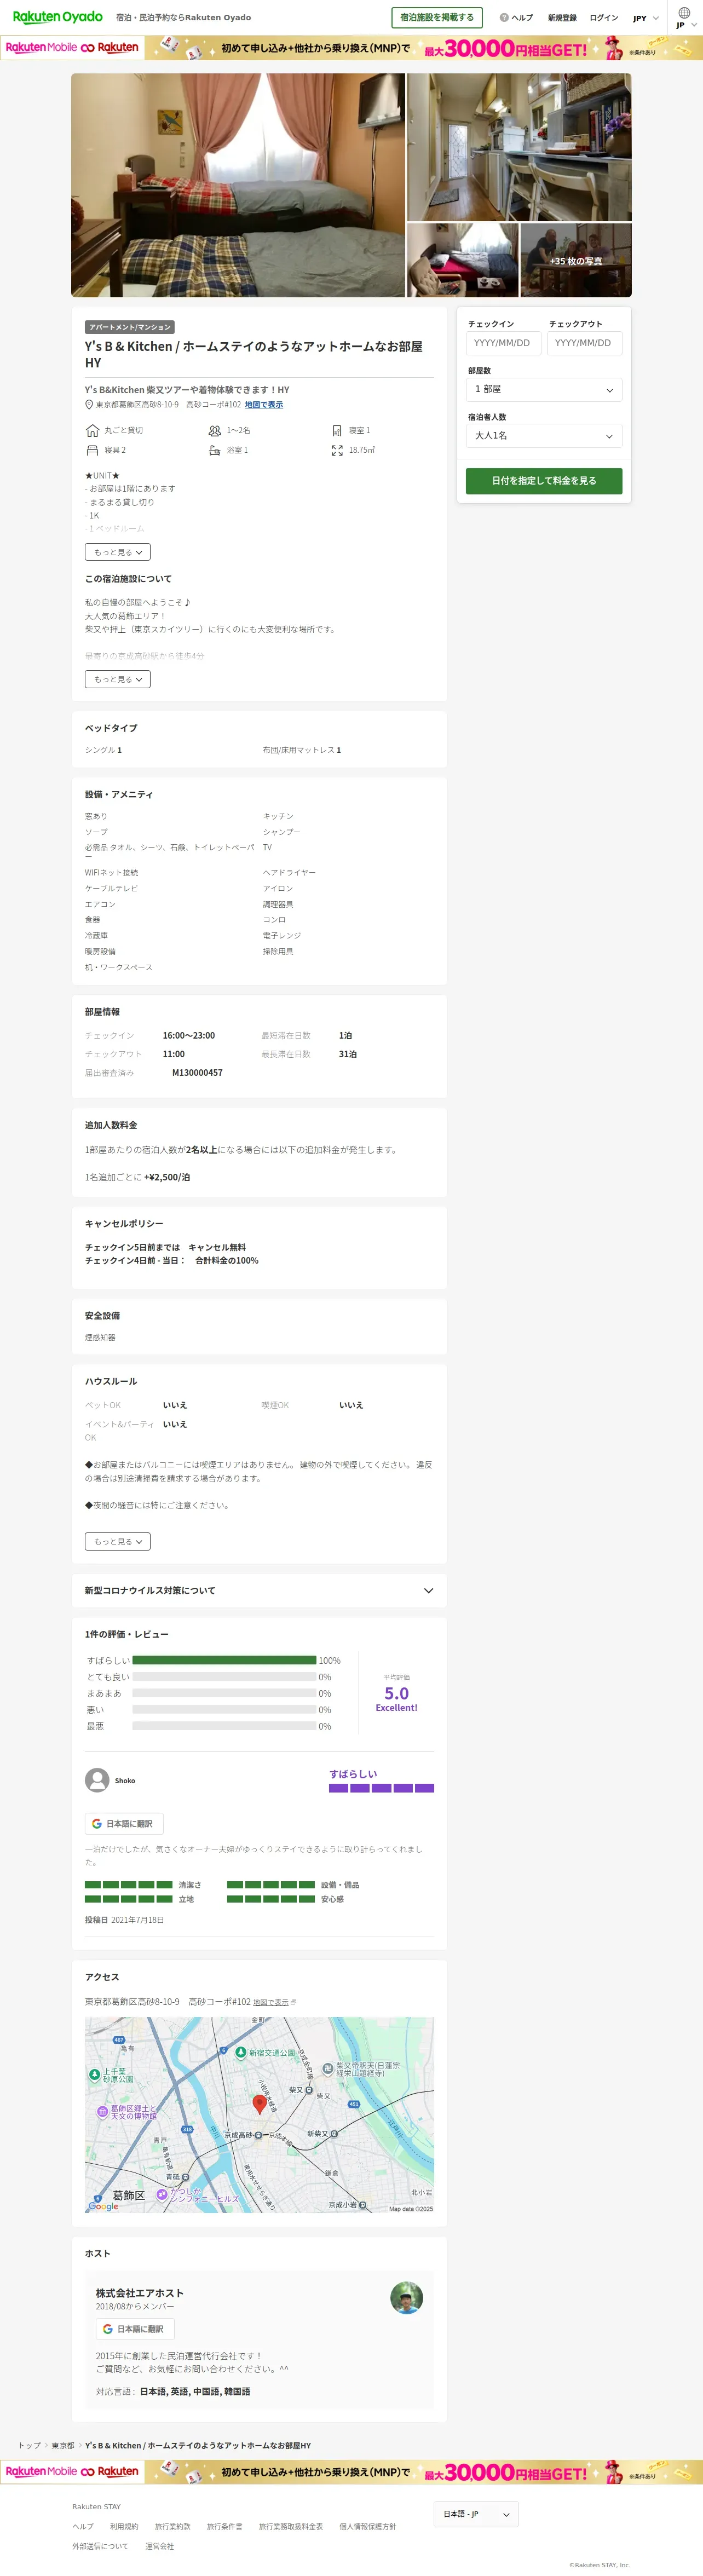Click Google icon in review translate button
The height and width of the screenshot is (2576, 703).
[x=97, y=1823]
